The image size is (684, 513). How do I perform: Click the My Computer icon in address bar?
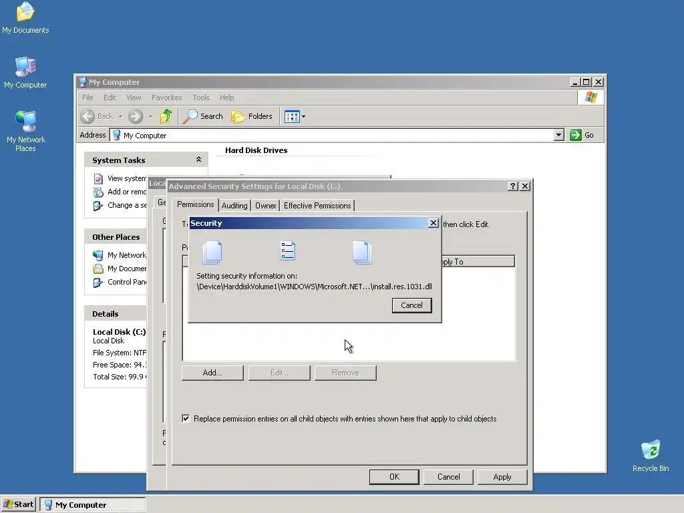[x=116, y=135]
